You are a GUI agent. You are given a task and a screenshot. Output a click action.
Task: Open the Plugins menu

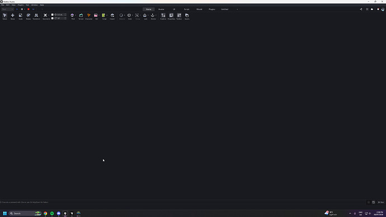coord(21,5)
